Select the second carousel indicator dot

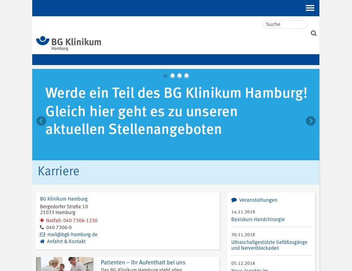click(x=172, y=75)
